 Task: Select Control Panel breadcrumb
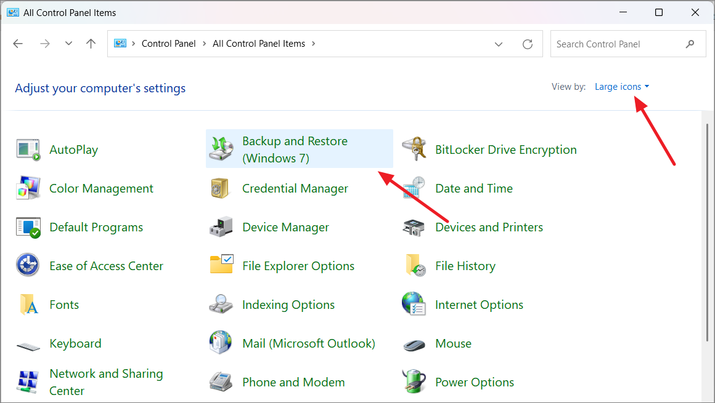[x=169, y=44]
